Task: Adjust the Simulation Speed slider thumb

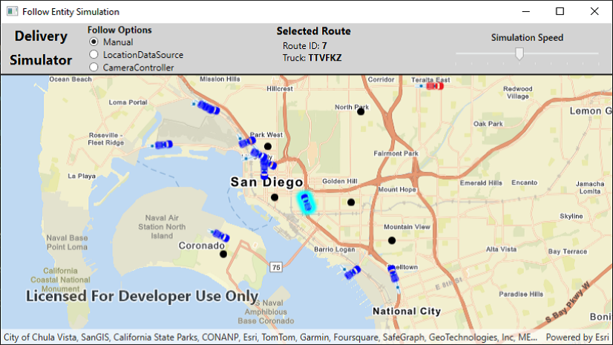Action: point(519,53)
